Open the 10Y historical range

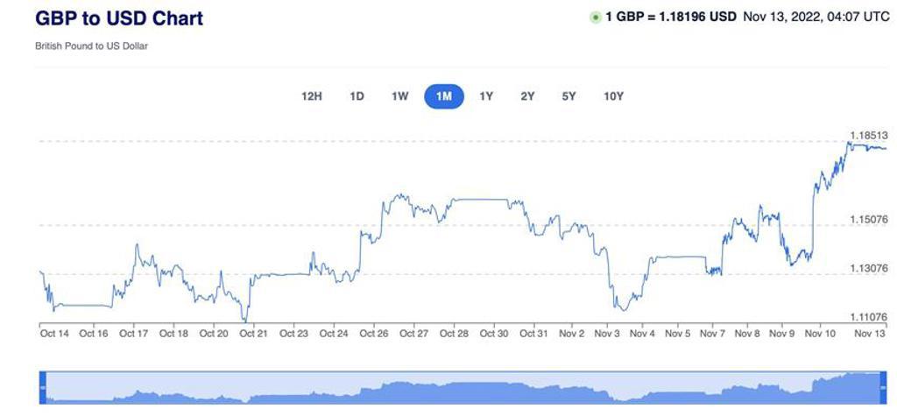[x=613, y=96]
